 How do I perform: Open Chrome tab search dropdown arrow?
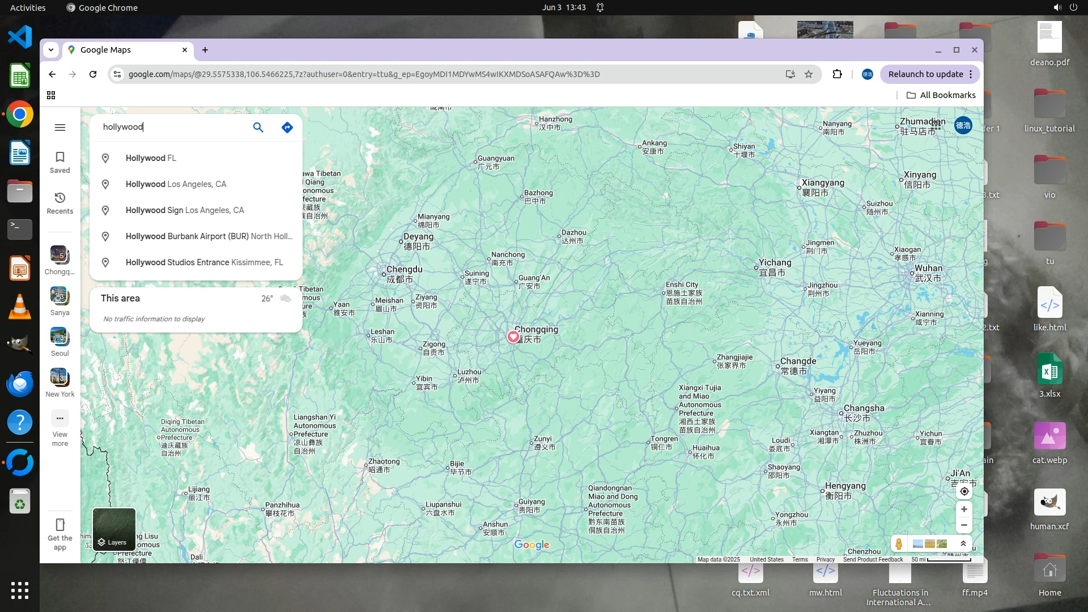[x=51, y=50]
